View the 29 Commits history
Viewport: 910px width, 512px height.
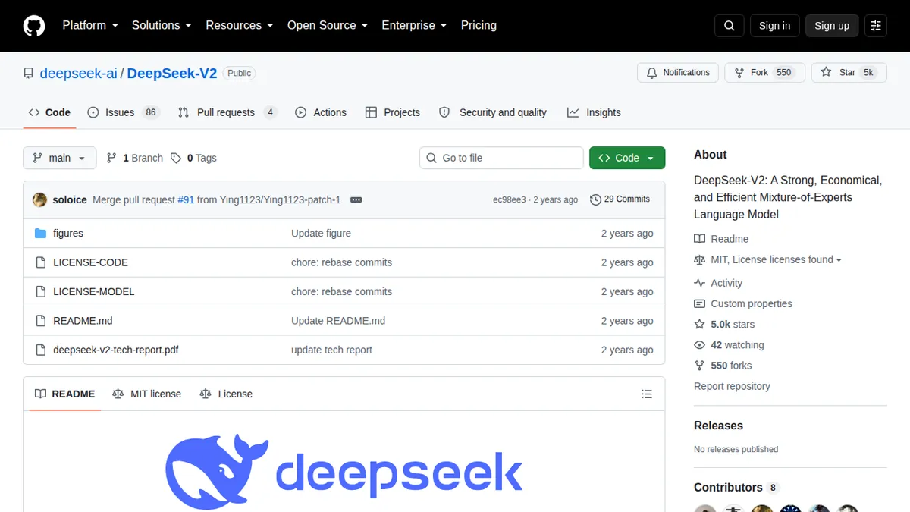(620, 199)
